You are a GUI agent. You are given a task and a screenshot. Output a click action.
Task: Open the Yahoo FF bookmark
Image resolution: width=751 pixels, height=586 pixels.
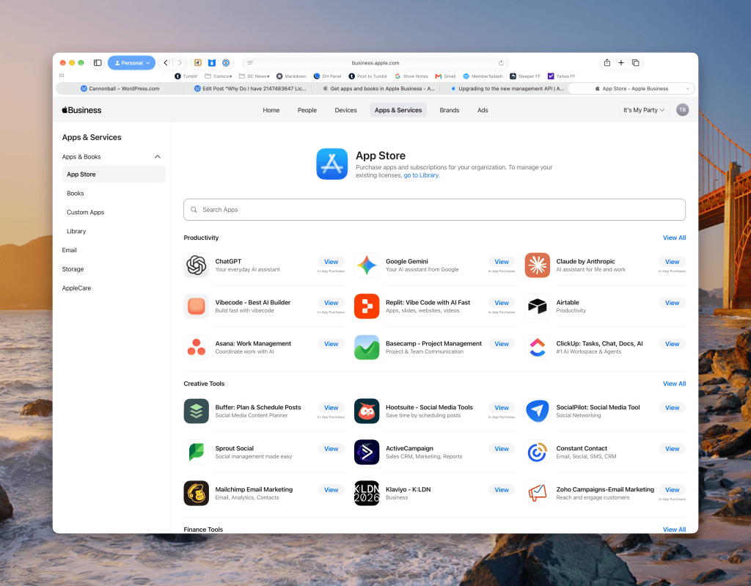561,76
